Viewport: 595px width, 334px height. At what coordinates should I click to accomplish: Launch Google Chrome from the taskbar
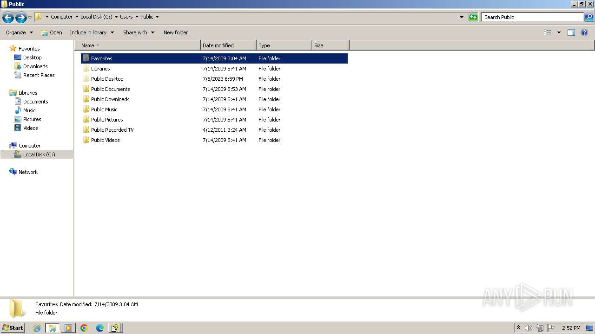(84, 328)
